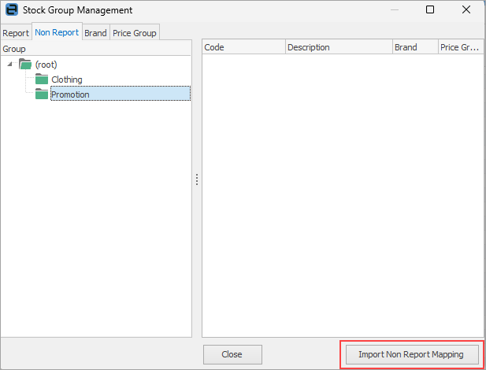Viewport: 486px width, 370px height.
Task: Sort by the Price Gr... column header
Action: [461, 47]
